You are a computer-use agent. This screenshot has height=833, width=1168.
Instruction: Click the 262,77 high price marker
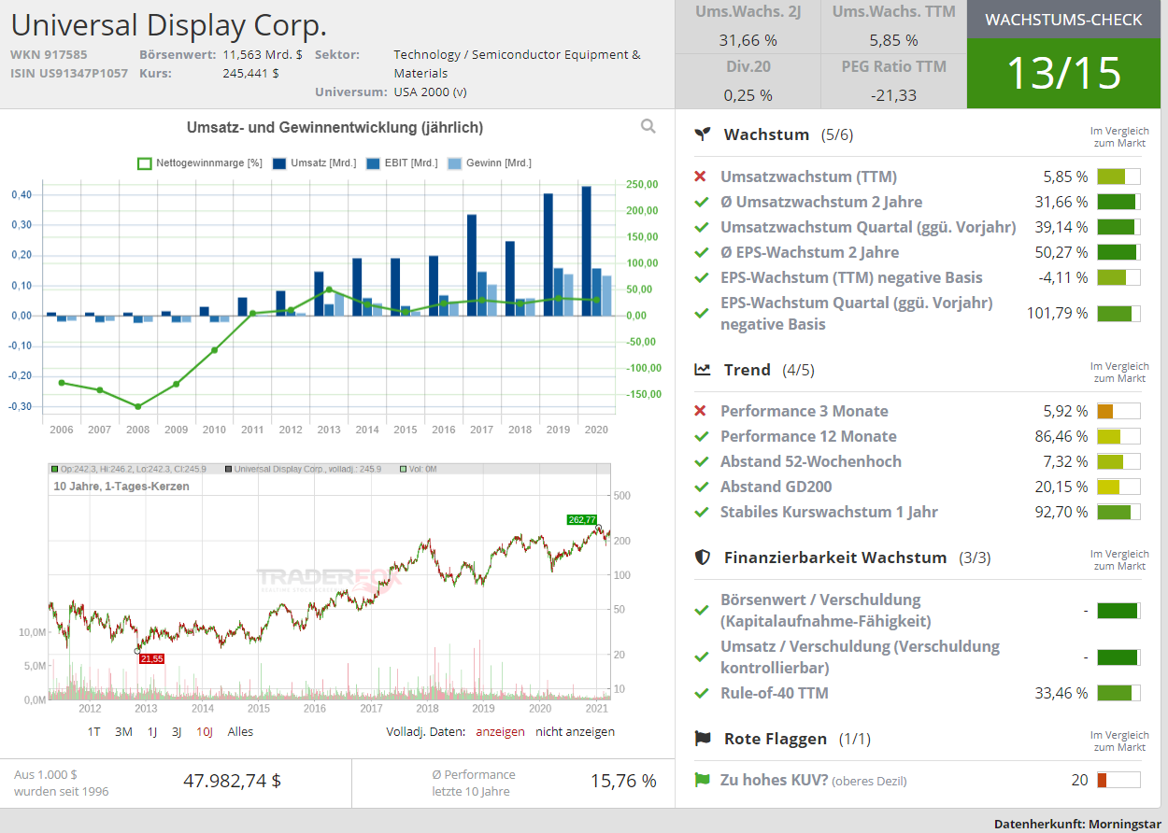pos(581,519)
